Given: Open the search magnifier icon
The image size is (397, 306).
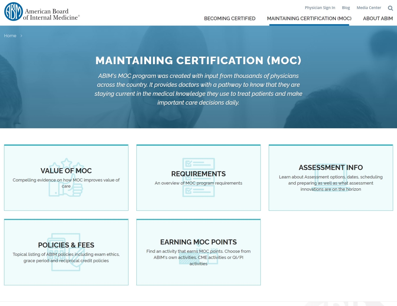Looking at the screenshot, I should (390, 8).
